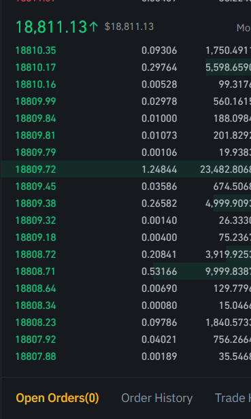The image size is (251, 419).
Task: Click the current price 18,811.13
Action: tap(51, 27)
